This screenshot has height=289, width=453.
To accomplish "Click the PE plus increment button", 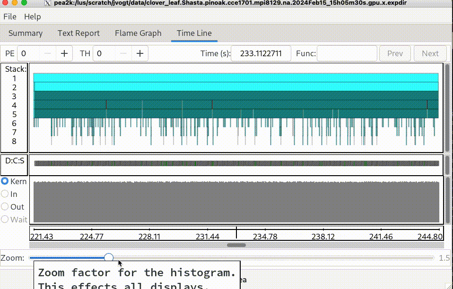I will point(64,53).
